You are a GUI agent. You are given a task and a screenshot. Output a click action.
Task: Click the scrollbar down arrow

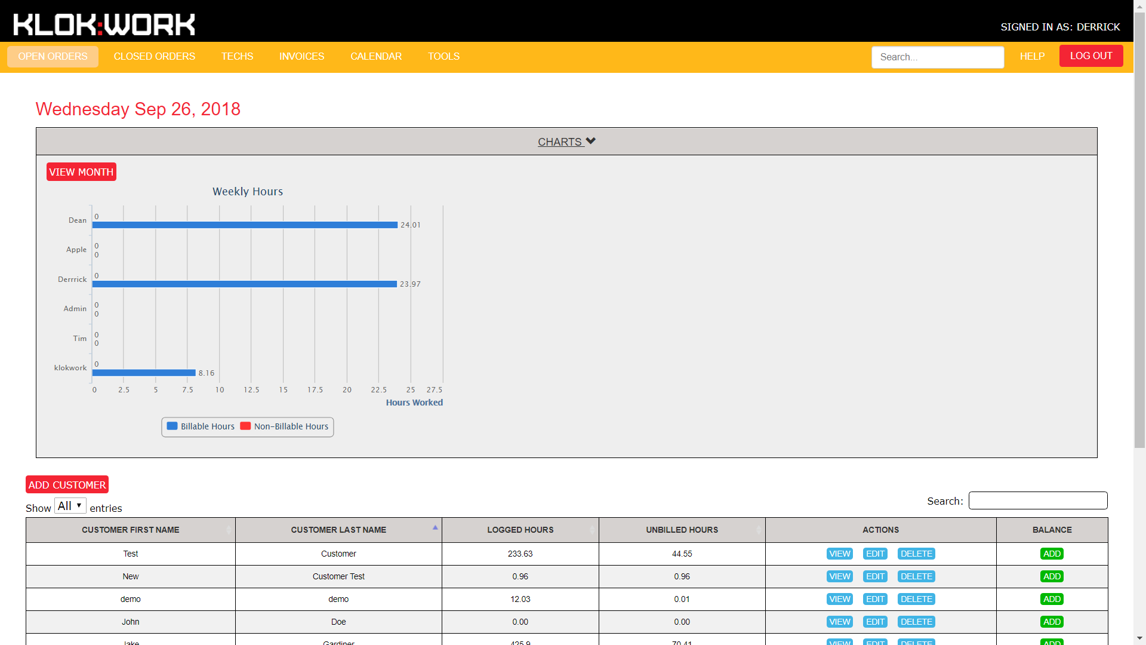[1139, 639]
